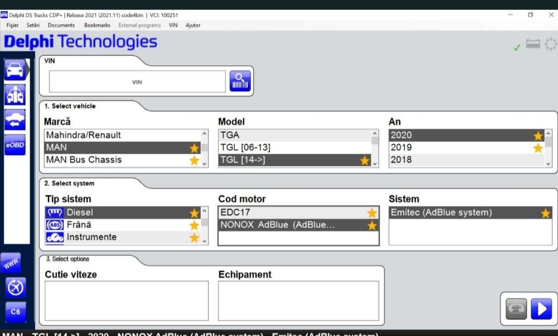This screenshot has height=336, width=558.
Task: Toggle favorite star on TGL [14->]
Action: click(364, 161)
